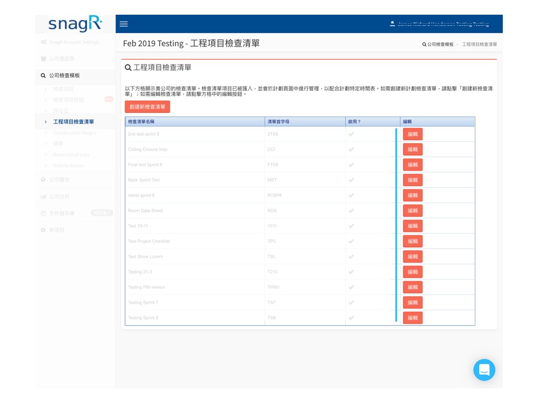Sort by 清單首字母 column header
Viewport: 538px width, 403px height.
click(x=305, y=122)
